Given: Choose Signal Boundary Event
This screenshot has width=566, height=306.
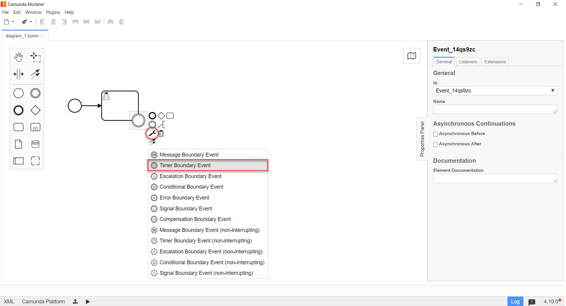Looking at the screenshot, I should pyautogui.click(x=208, y=209).
